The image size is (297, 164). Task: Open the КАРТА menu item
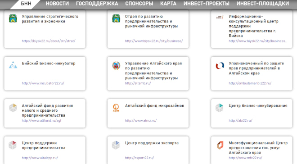point(168,4)
